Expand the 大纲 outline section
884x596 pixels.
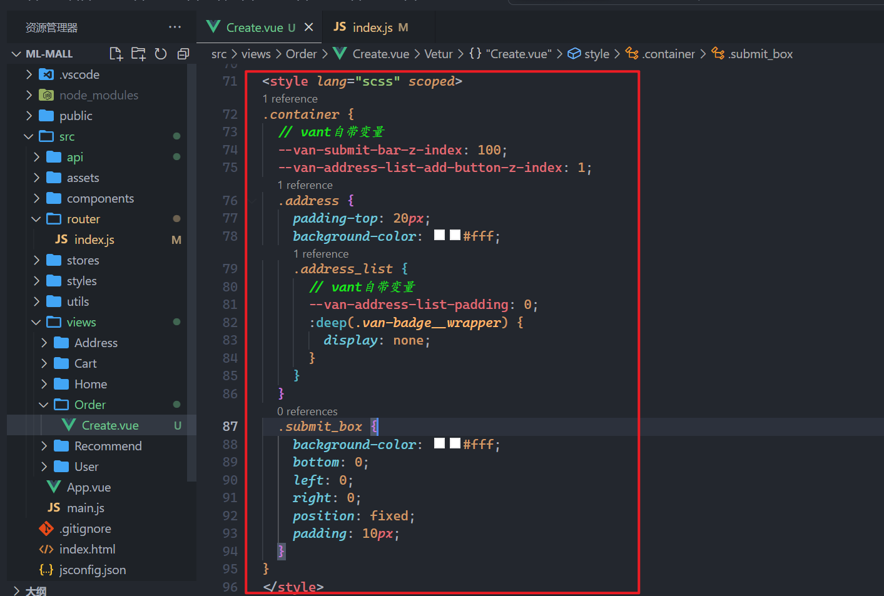17,590
